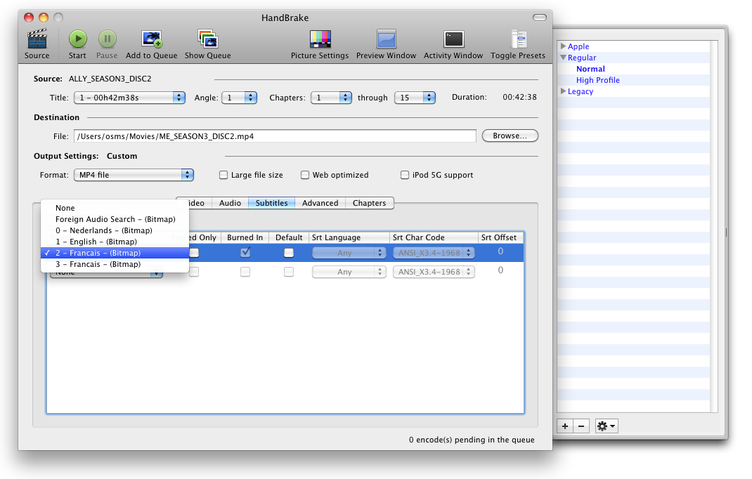Click the Browse... button

tap(510, 136)
